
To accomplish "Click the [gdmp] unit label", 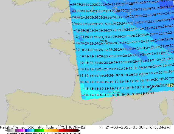I will pos(53,127).
